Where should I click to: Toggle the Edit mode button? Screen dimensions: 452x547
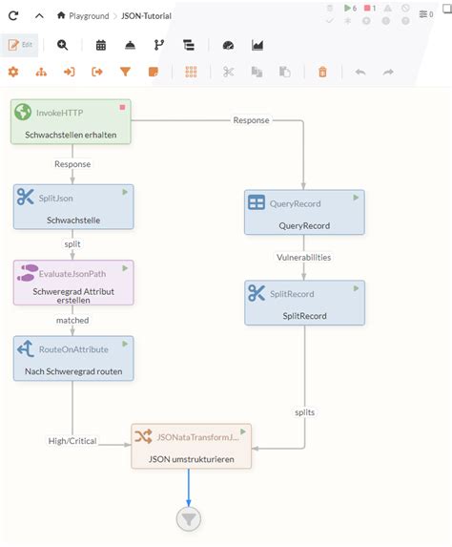(20, 45)
